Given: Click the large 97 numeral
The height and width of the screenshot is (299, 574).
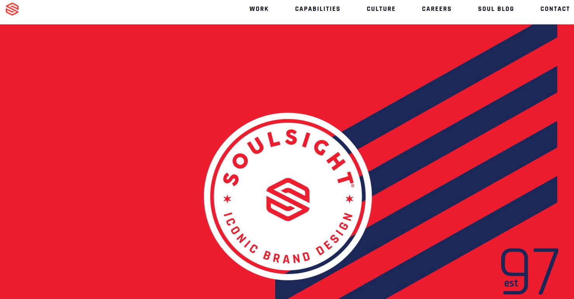Looking at the screenshot, I should 530,272.
